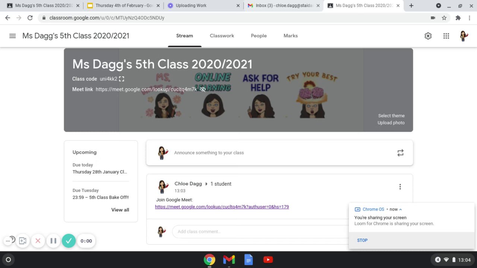Screen dimensions: 477x268
Task: Switch to the Classwork tab
Action: click(222, 36)
